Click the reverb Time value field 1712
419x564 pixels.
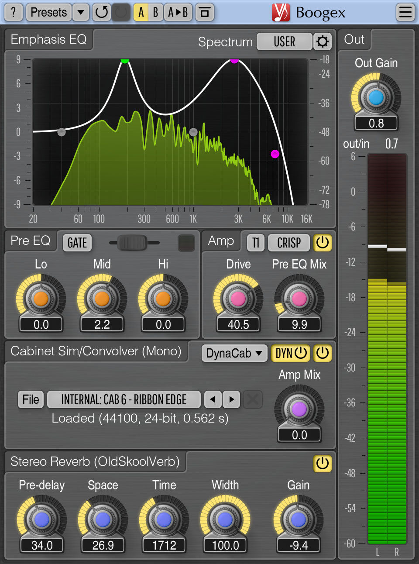pyautogui.click(x=164, y=545)
